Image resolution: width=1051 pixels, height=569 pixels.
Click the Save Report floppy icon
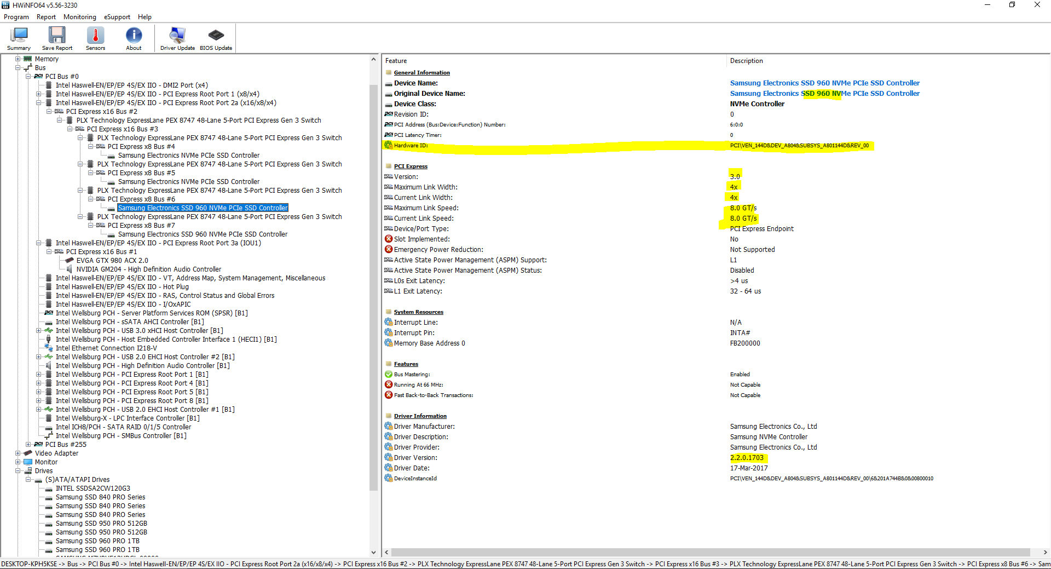57,36
